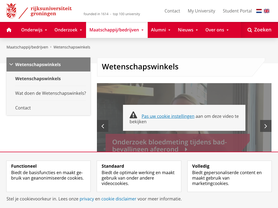
Task: Open the Onderzoek dropdown menu
Action: pyautogui.click(x=68, y=30)
